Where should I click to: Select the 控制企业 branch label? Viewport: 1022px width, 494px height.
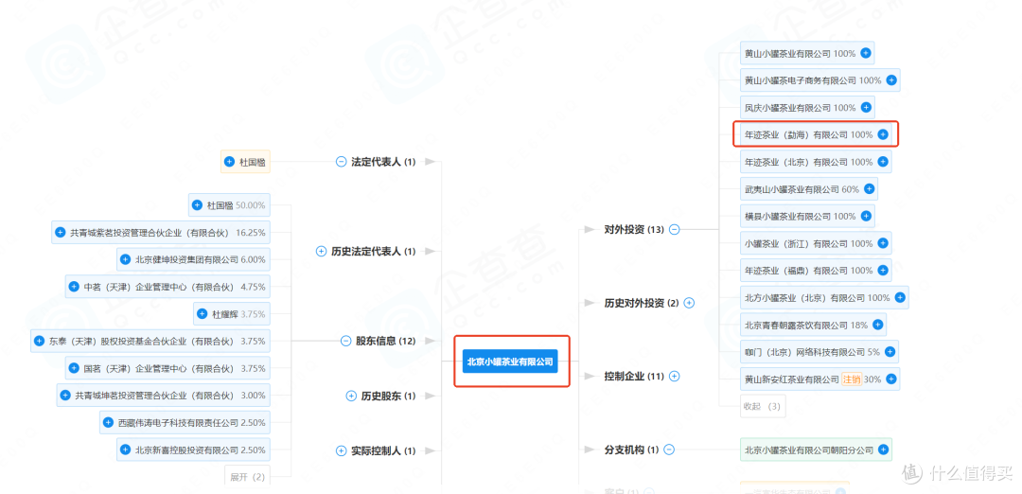pyautogui.click(x=625, y=376)
